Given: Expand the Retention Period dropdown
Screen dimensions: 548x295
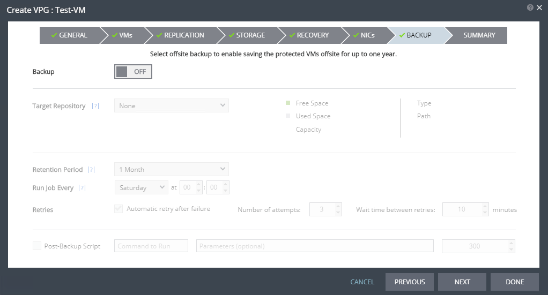Looking at the screenshot, I should [x=172, y=169].
